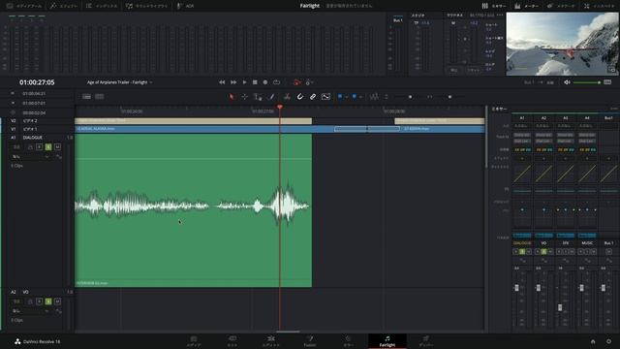Select the blue video clip on V1

(x=203, y=129)
